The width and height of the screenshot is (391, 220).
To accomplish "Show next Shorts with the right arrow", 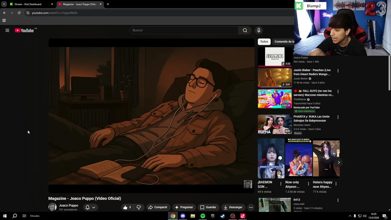I will [339, 163].
